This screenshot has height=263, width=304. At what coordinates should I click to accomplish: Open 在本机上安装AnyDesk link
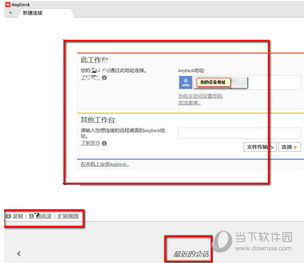point(105,164)
